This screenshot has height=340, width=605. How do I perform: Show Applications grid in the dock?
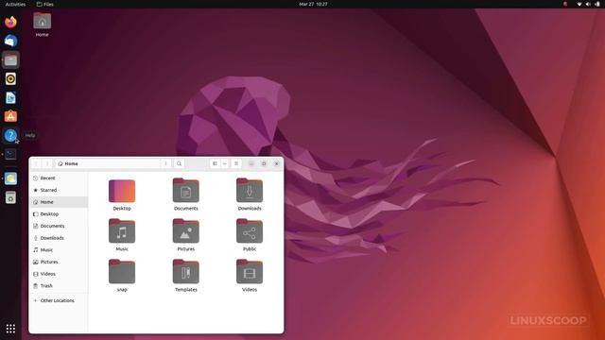click(10, 329)
